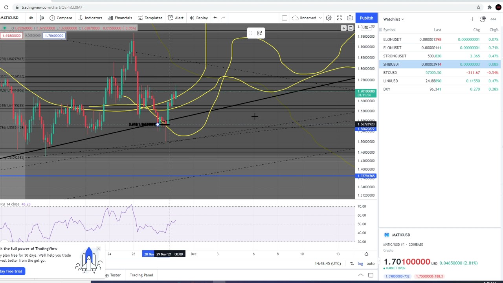Open browser extensions puzzle icon

[x=489, y=7]
